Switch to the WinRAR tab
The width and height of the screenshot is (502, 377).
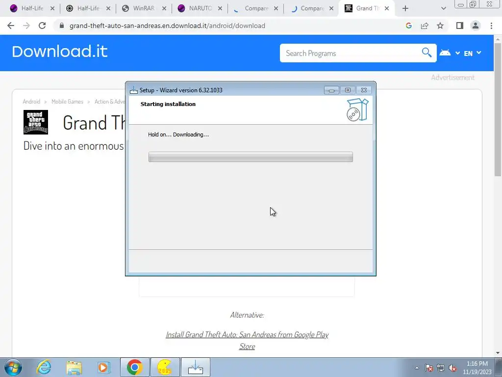[144, 8]
